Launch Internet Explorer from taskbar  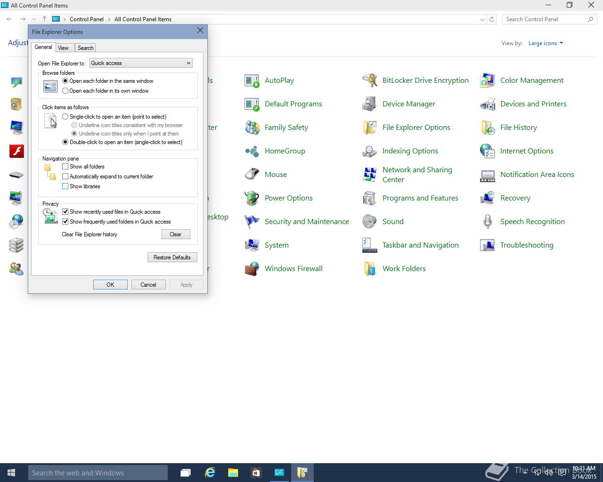(x=210, y=473)
